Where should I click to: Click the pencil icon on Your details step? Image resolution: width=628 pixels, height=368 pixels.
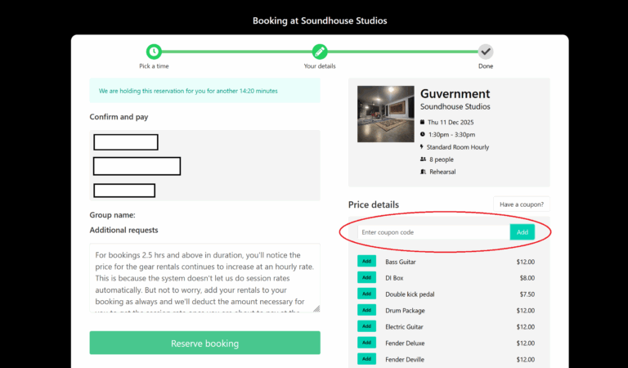pos(320,52)
